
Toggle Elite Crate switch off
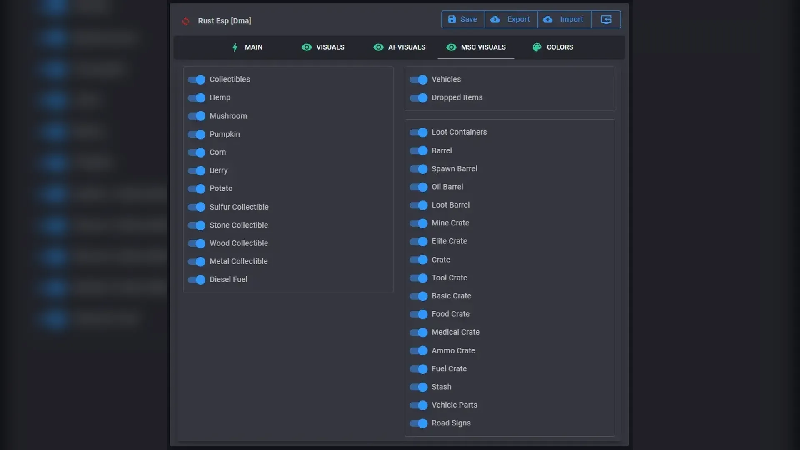[418, 241]
